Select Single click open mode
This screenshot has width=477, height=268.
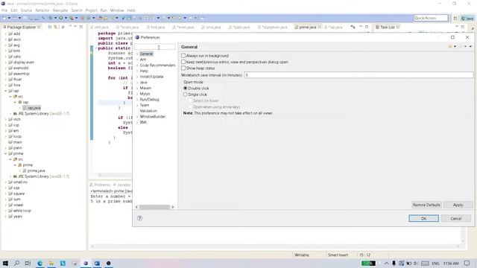click(x=186, y=95)
